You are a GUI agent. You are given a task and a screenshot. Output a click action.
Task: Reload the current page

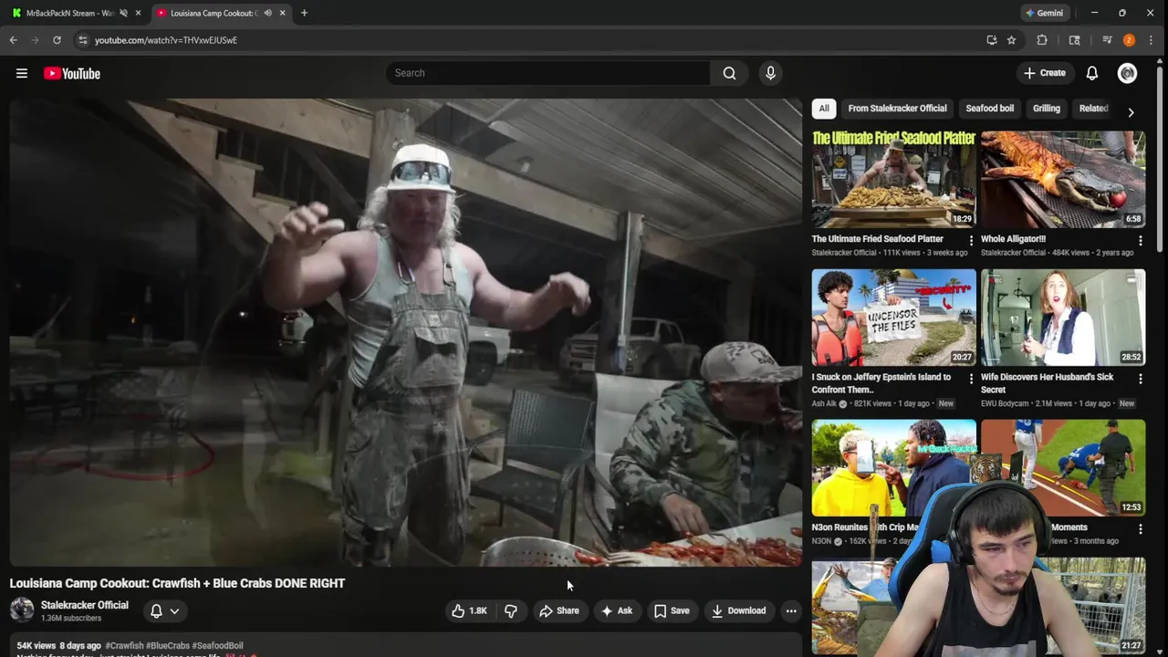point(57,40)
